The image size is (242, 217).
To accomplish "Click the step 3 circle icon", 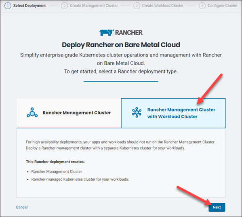I will point(137,6).
